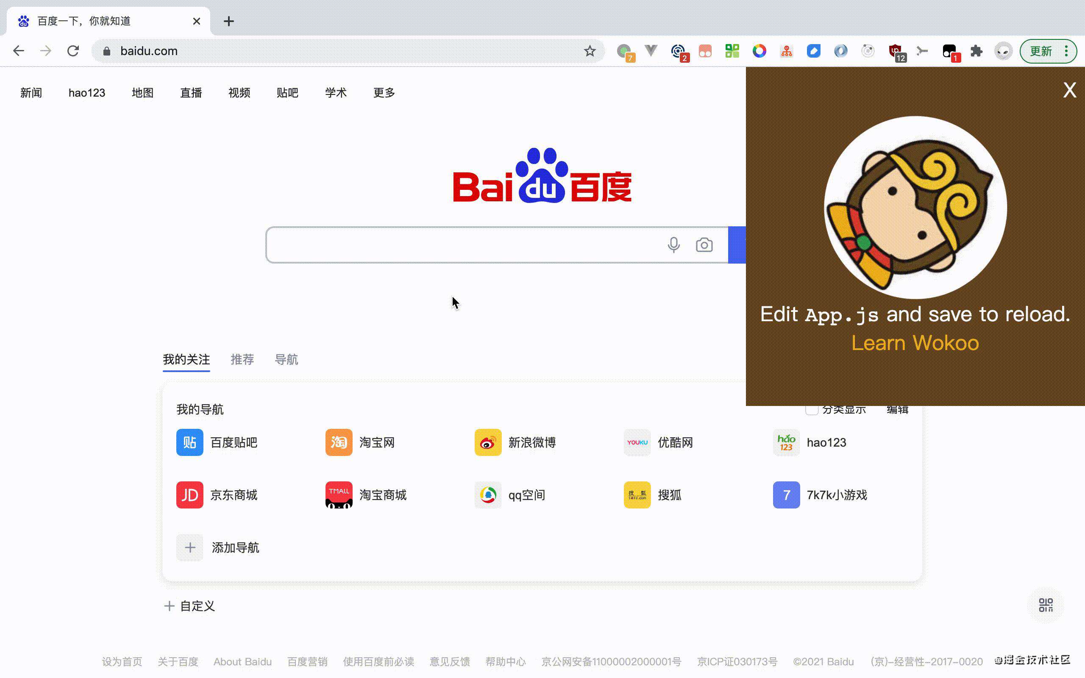Open 淘宝网 shortcut

[x=360, y=442]
